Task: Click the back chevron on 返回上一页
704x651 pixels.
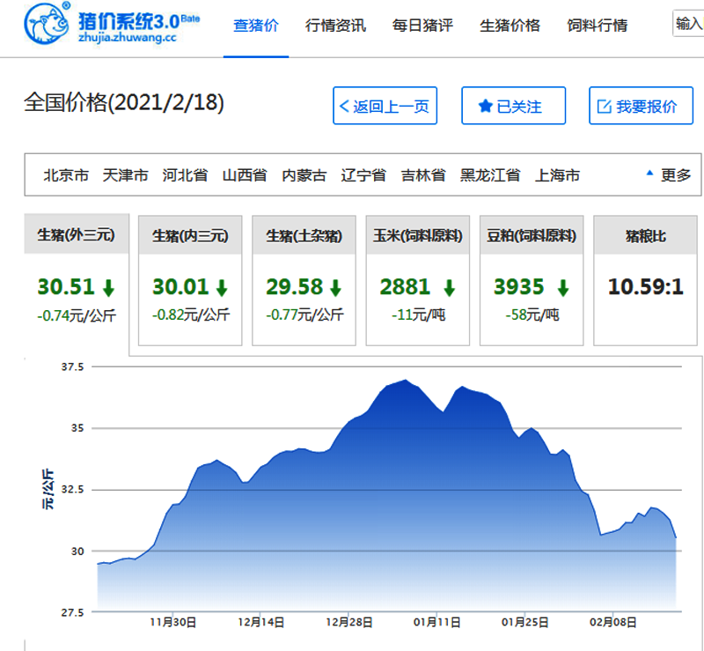Action: tap(344, 106)
